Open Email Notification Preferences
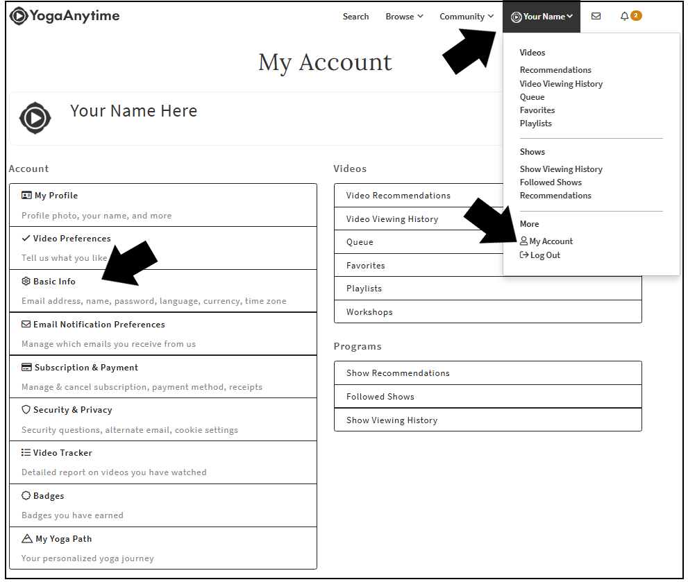 pos(163,334)
